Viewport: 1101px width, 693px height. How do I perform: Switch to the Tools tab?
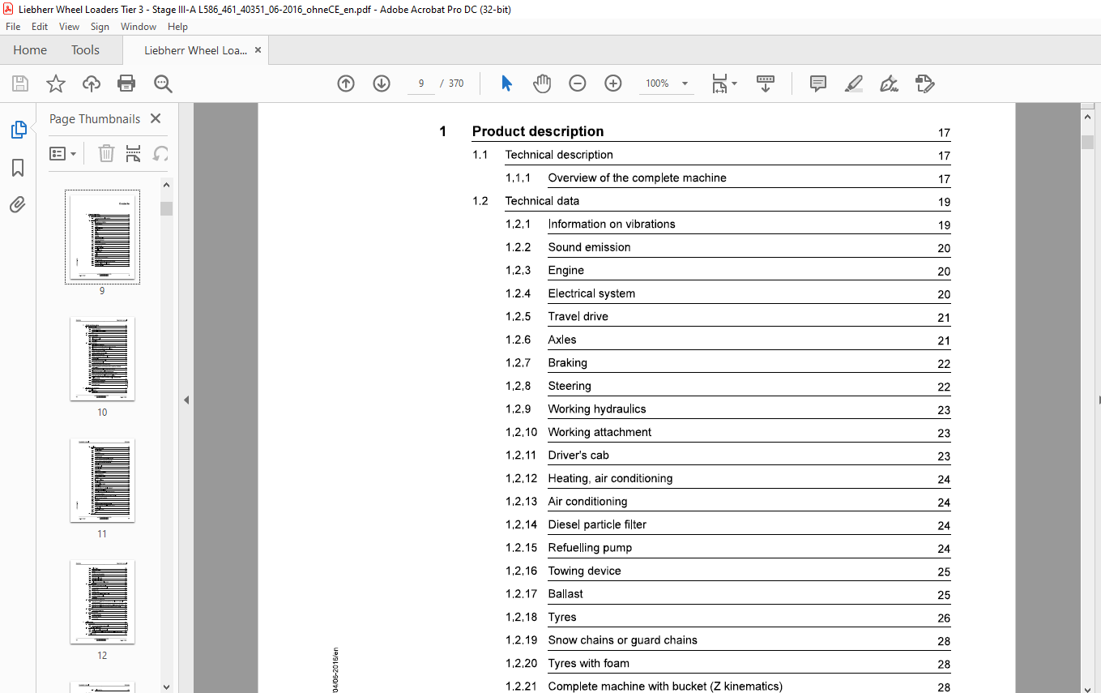pyautogui.click(x=85, y=50)
